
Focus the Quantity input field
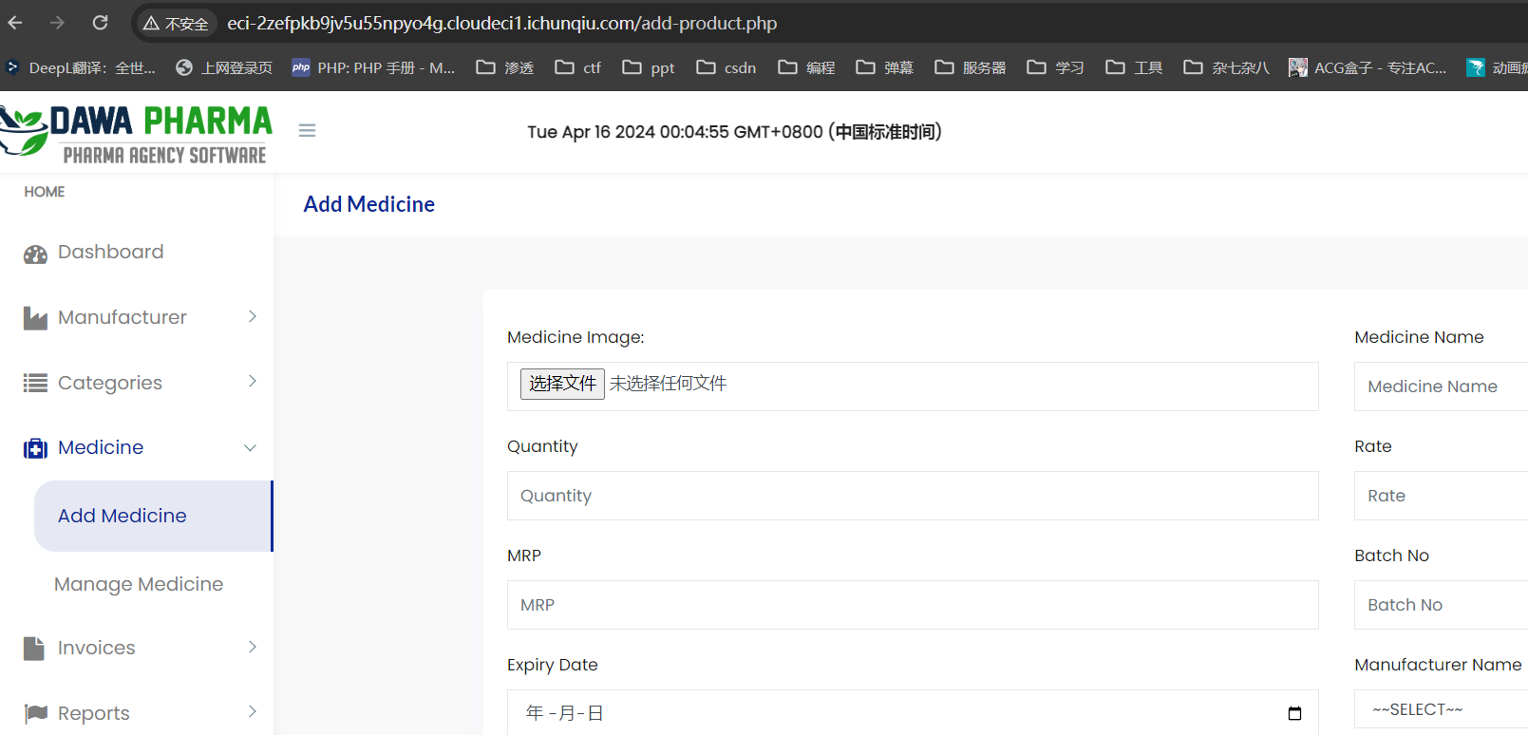coord(912,496)
